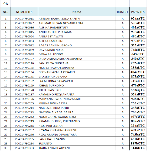Select name SUSANTO
The height and width of the screenshot is (151, 147).
pyautogui.click(x=45, y=144)
